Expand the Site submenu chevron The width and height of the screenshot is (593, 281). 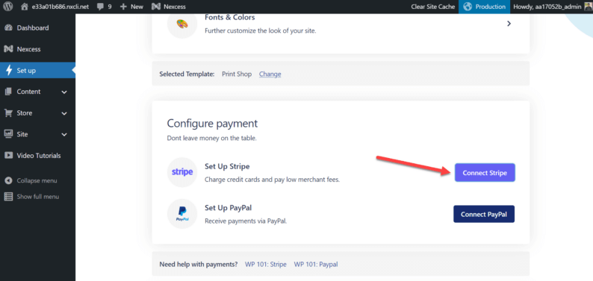pyautogui.click(x=64, y=135)
